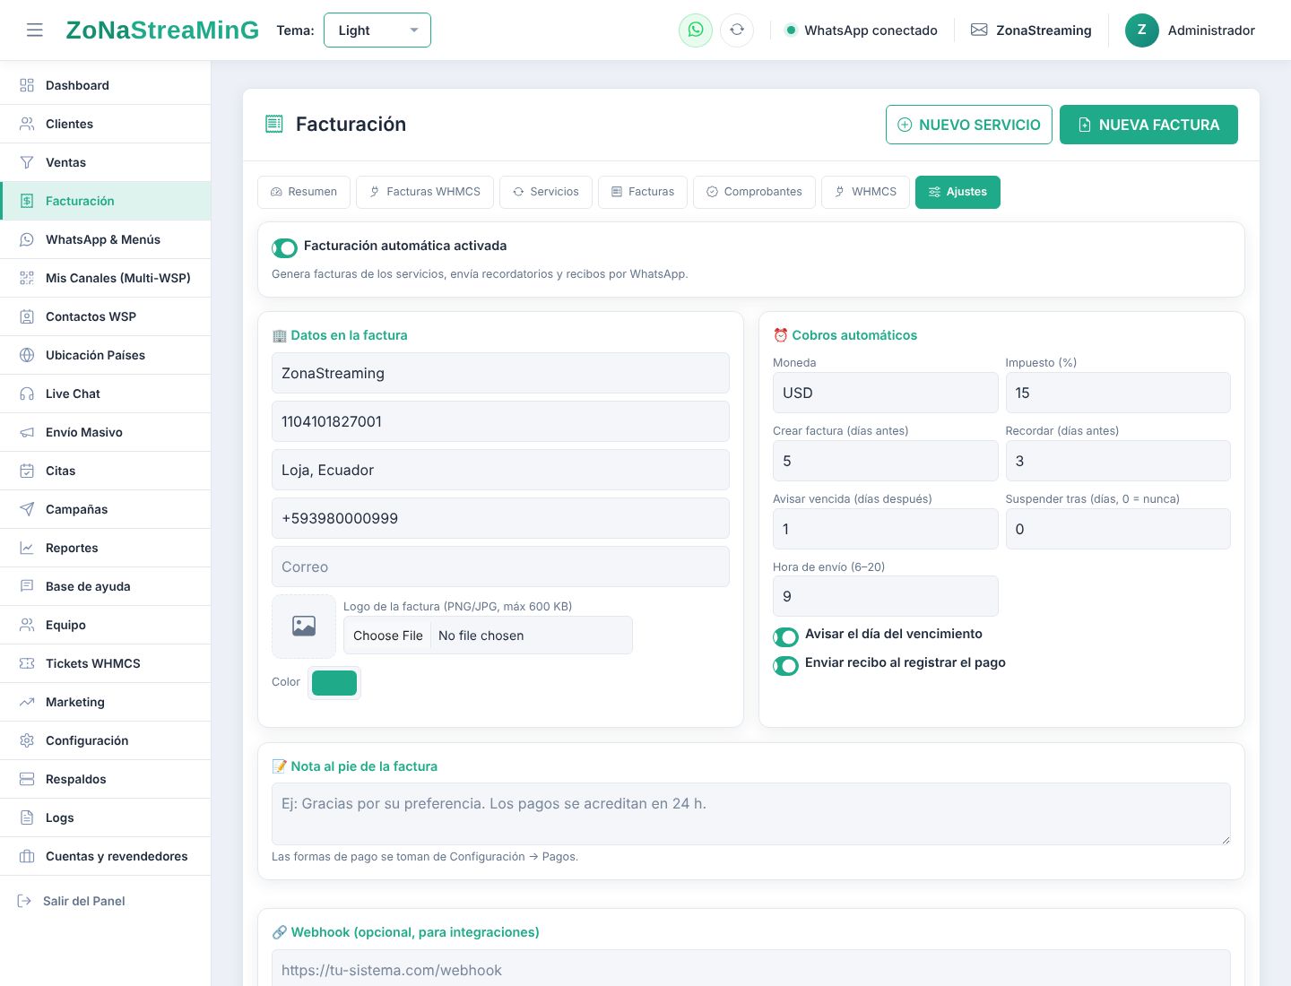Switch to the Servicios tab
This screenshot has width=1291, height=986.
546,192
